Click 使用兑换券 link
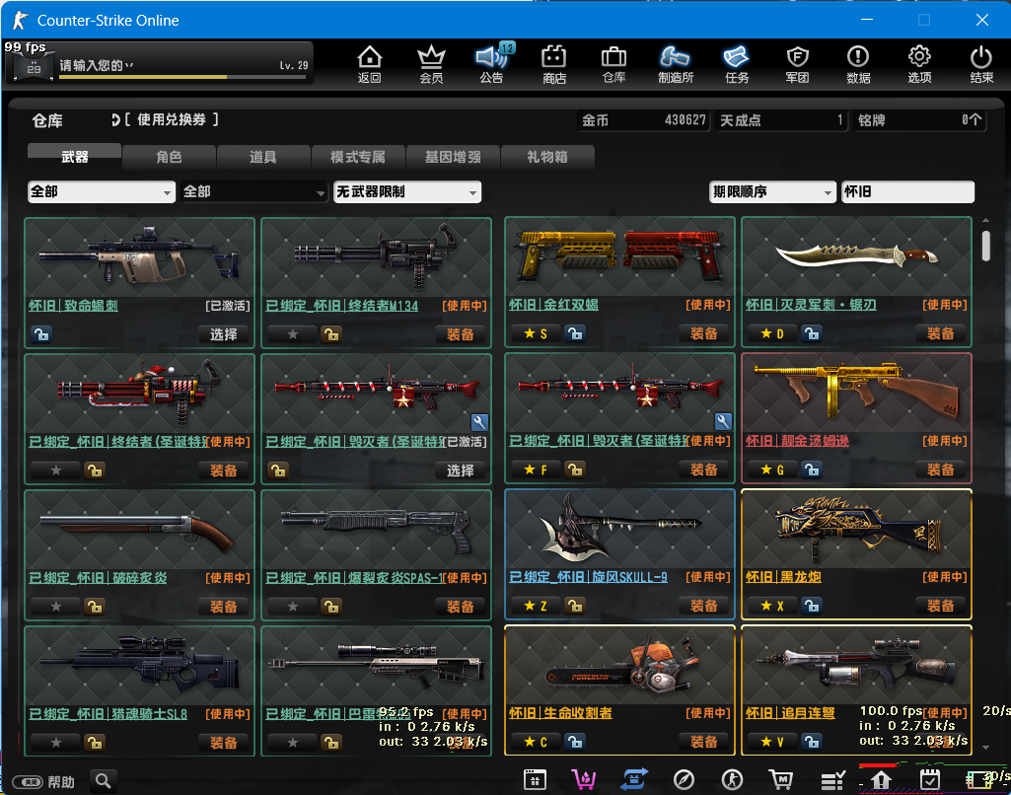Viewport: 1011px width, 795px height. click(x=171, y=119)
